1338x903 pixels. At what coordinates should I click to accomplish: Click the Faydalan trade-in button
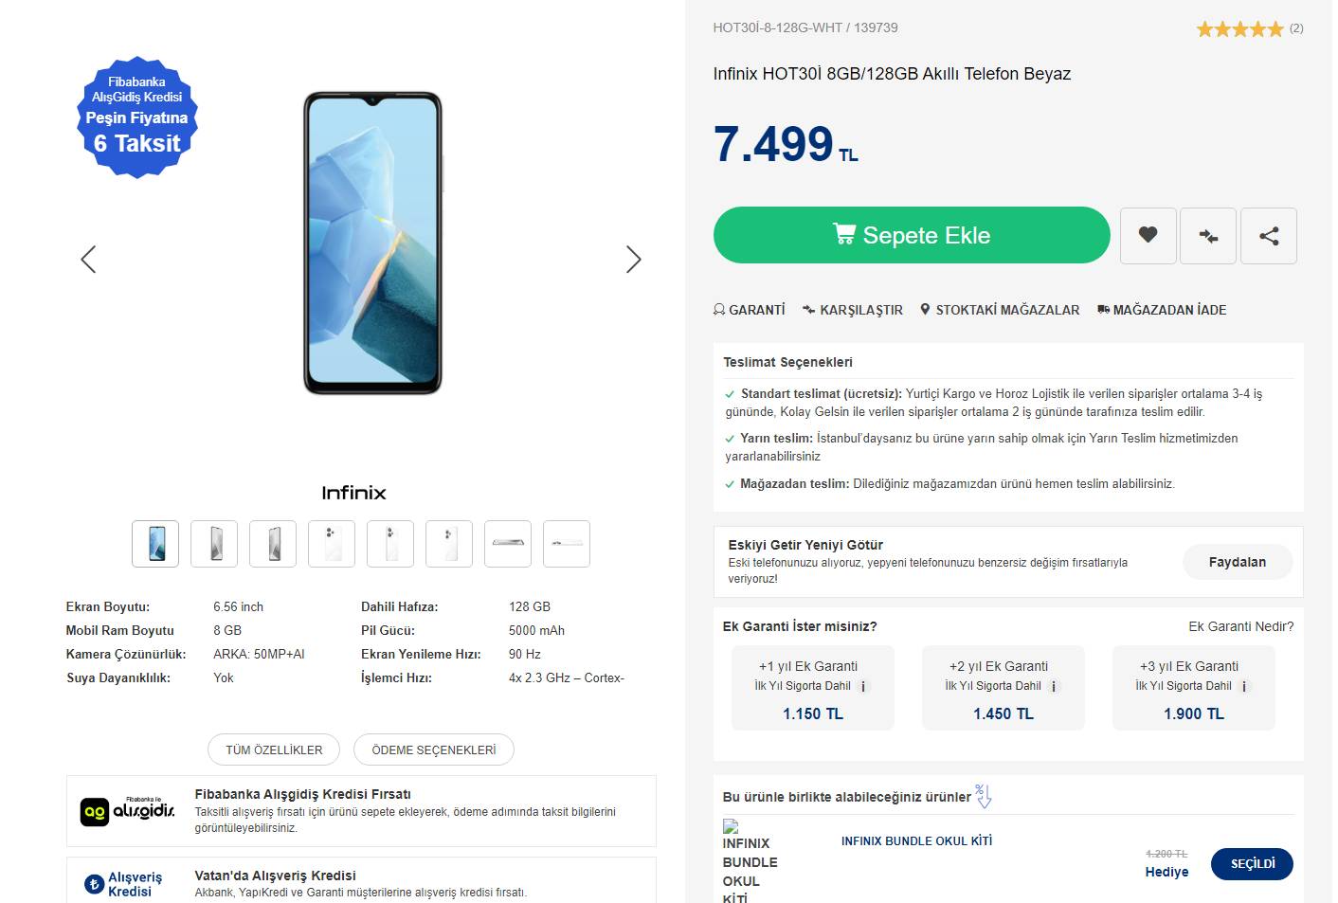click(1237, 562)
